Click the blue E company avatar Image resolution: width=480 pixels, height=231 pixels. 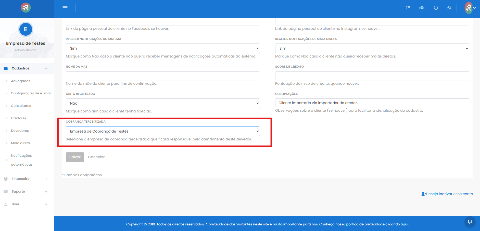tap(26, 29)
